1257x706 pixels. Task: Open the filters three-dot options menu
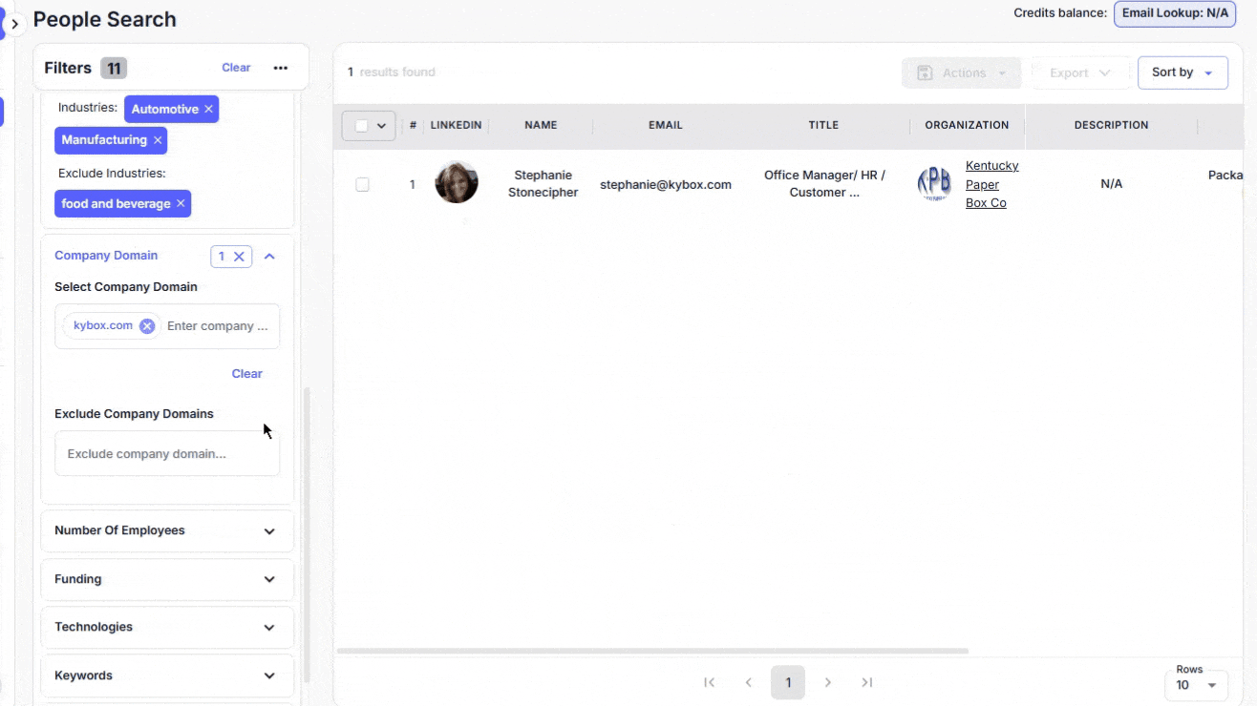pyautogui.click(x=280, y=68)
